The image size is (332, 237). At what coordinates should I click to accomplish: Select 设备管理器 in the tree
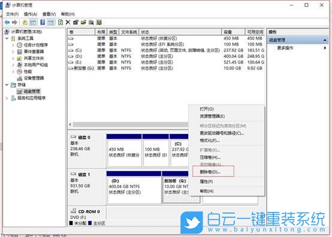(x=34, y=78)
